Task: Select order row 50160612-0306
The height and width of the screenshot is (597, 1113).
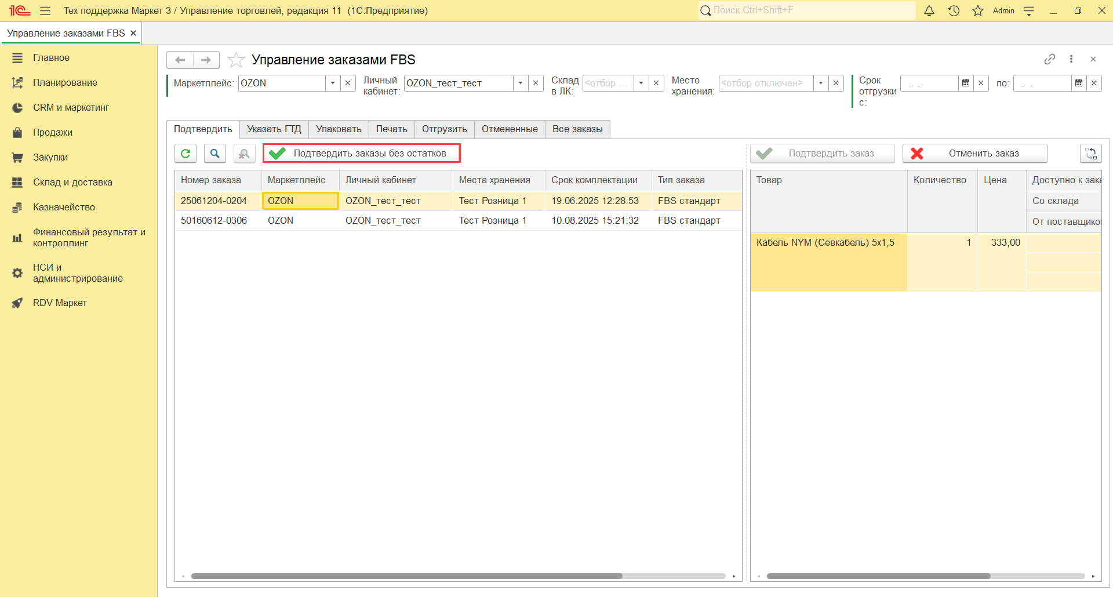Action: pyautogui.click(x=458, y=220)
